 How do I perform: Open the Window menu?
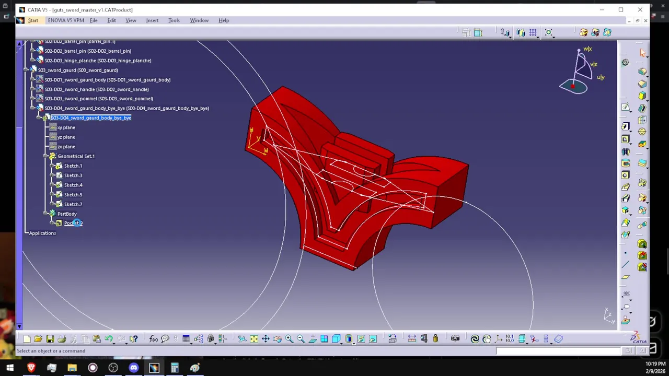(x=199, y=20)
